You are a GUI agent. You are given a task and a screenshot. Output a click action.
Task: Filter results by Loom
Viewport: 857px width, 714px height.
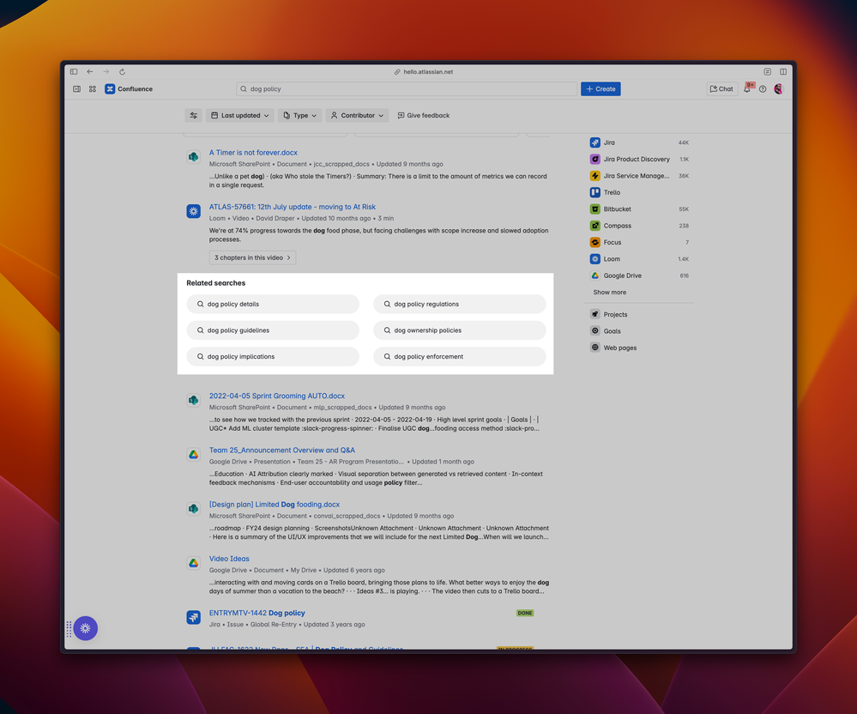click(x=639, y=259)
